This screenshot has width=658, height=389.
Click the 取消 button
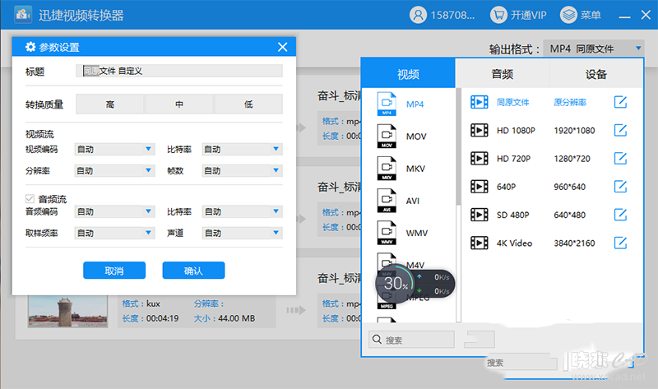(114, 271)
